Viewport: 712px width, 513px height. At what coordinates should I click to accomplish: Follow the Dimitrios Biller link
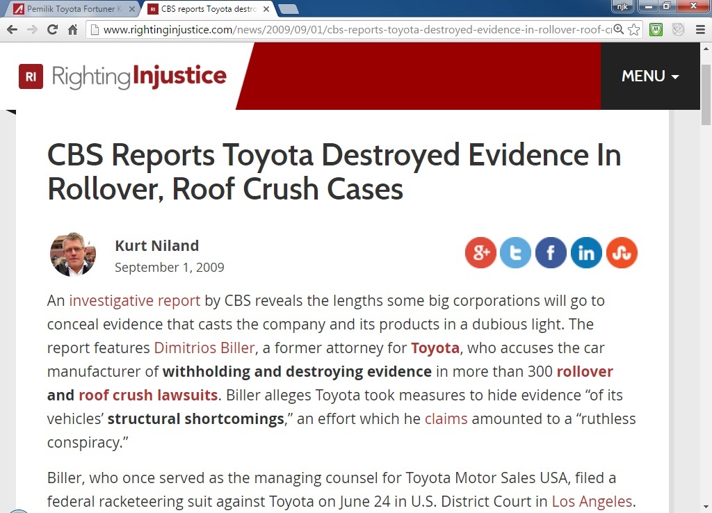(204, 348)
